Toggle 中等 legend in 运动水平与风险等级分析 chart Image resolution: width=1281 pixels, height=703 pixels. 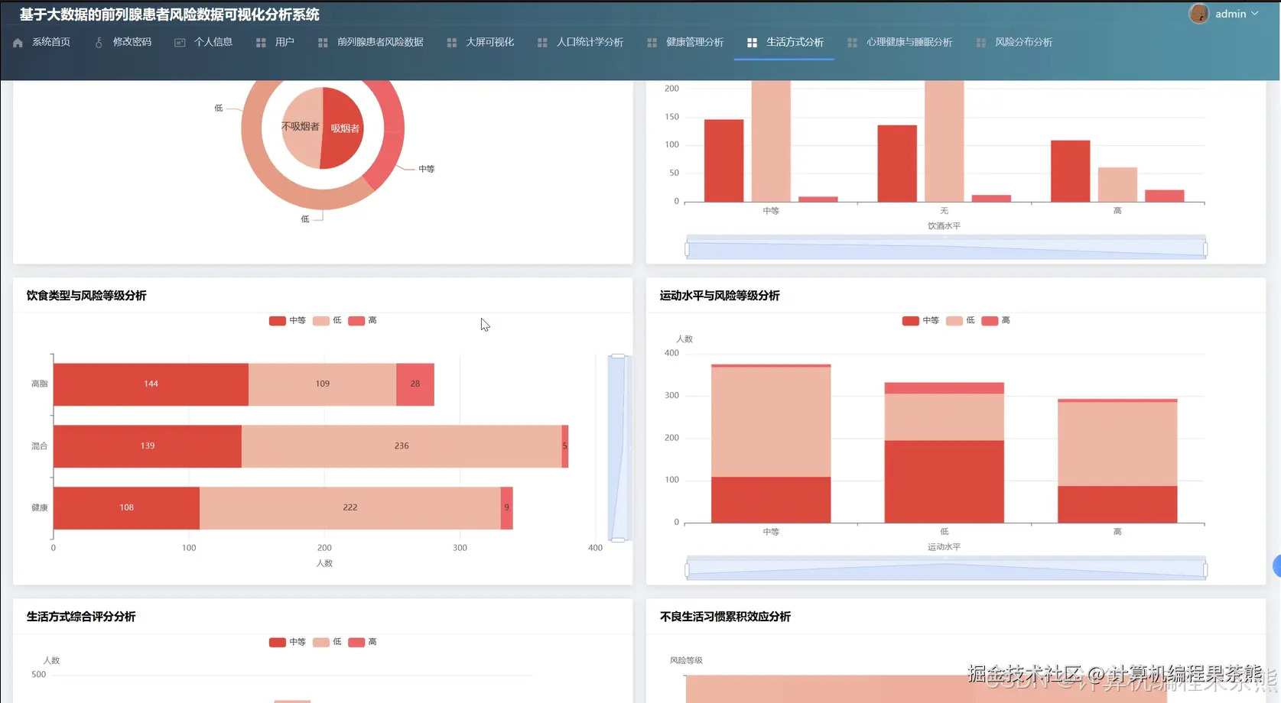point(921,320)
